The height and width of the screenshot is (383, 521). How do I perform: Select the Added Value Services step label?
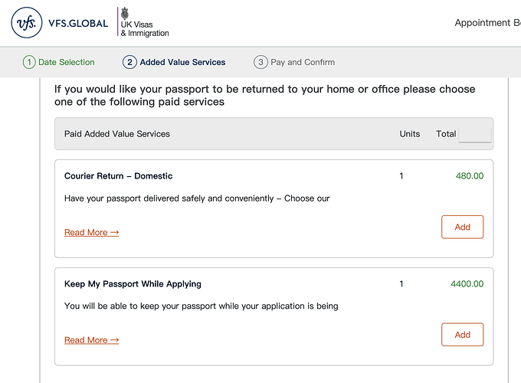pos(182,62)
